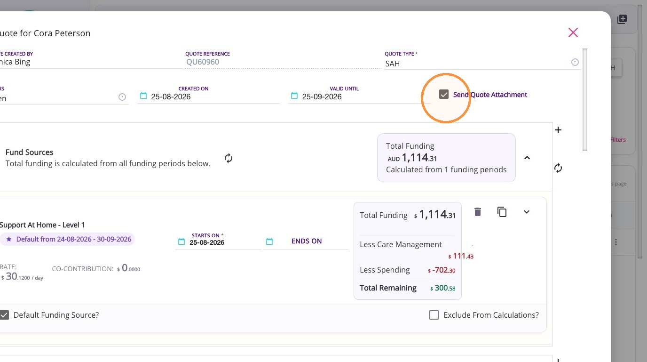Open the status dropdown selector
Screen dimensions: 647x362
[x=122, y=97]
